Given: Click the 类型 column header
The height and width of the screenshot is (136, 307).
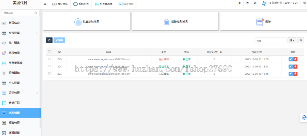Looking at the screenshot, I should [x=164, y=52].
